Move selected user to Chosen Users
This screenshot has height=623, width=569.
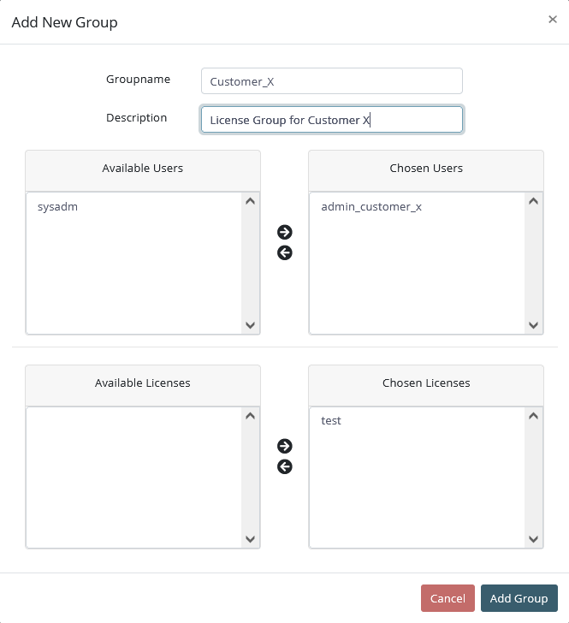point(285,232)
